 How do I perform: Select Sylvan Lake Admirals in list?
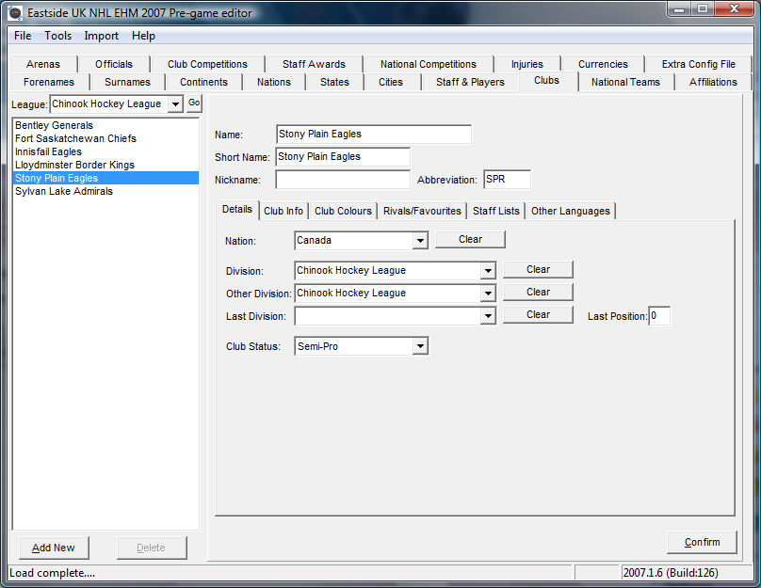[x=105, y=191]
